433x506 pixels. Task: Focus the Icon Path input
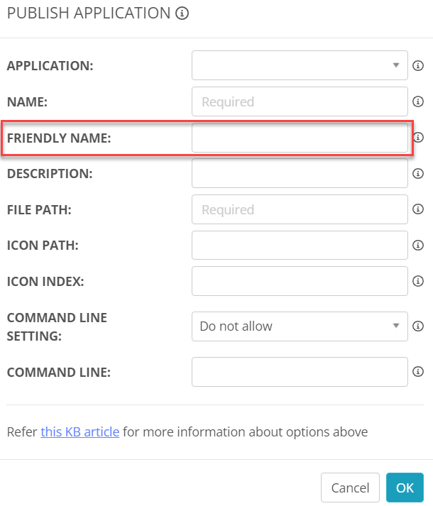click(300, 246)
